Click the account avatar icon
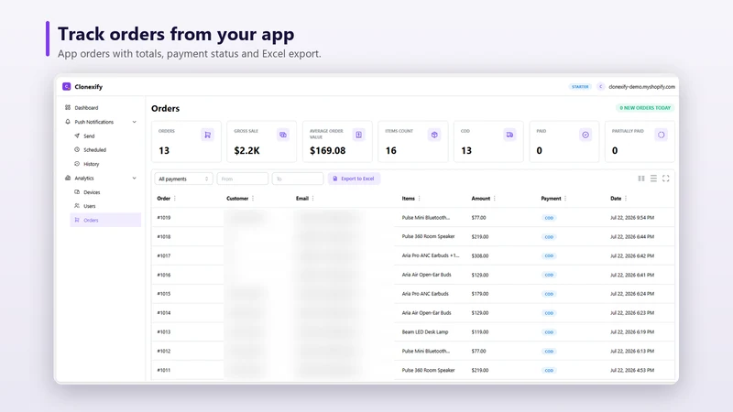 (601, 86)
